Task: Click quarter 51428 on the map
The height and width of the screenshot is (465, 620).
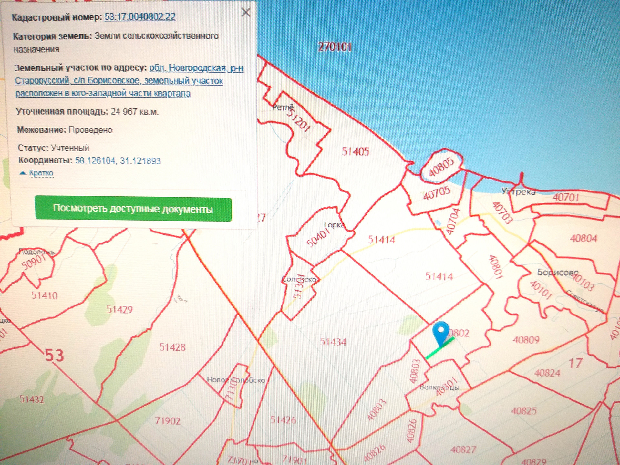Action: [x=172, y=347]
